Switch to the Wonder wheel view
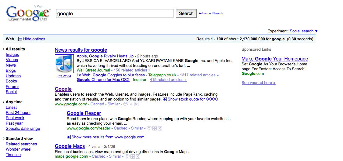 pyautogui.click(x=18, y=149)
